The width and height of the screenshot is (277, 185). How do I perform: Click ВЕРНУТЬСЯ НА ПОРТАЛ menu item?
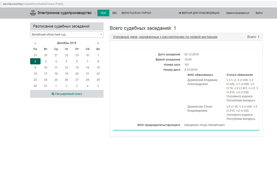[136, 13]
